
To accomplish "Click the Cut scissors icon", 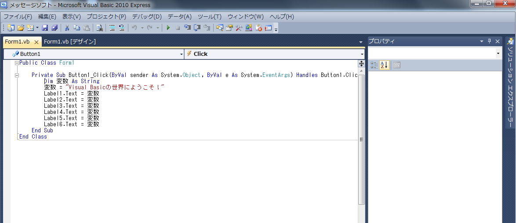I will pos(67,28).
